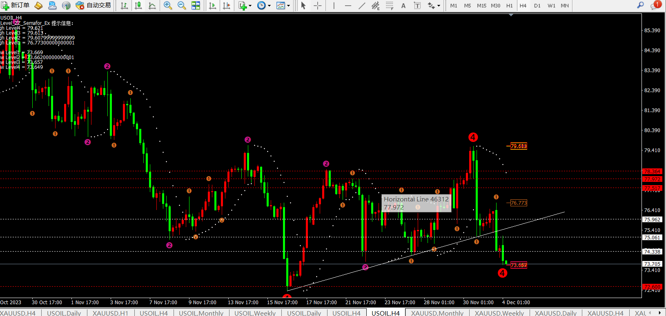Set timeframe to D1
The height and width of the screenshot is (316, 666).
537,5
